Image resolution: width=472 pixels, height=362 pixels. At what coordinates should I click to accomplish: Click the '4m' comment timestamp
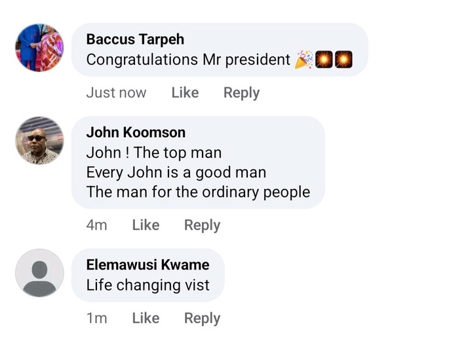pos(96,225)
